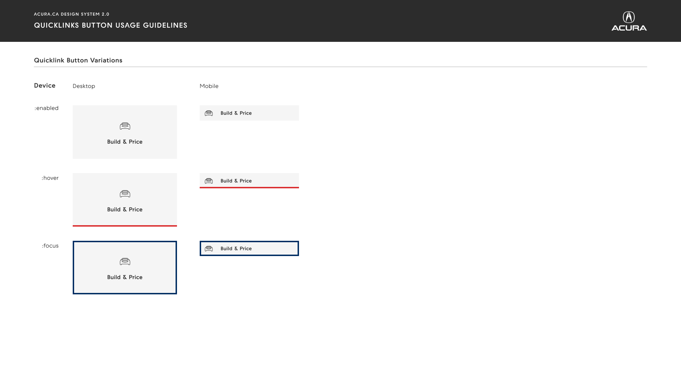Click the :focus state label
The height and width of the screenshot is (383, 681).
click(50, 246)
